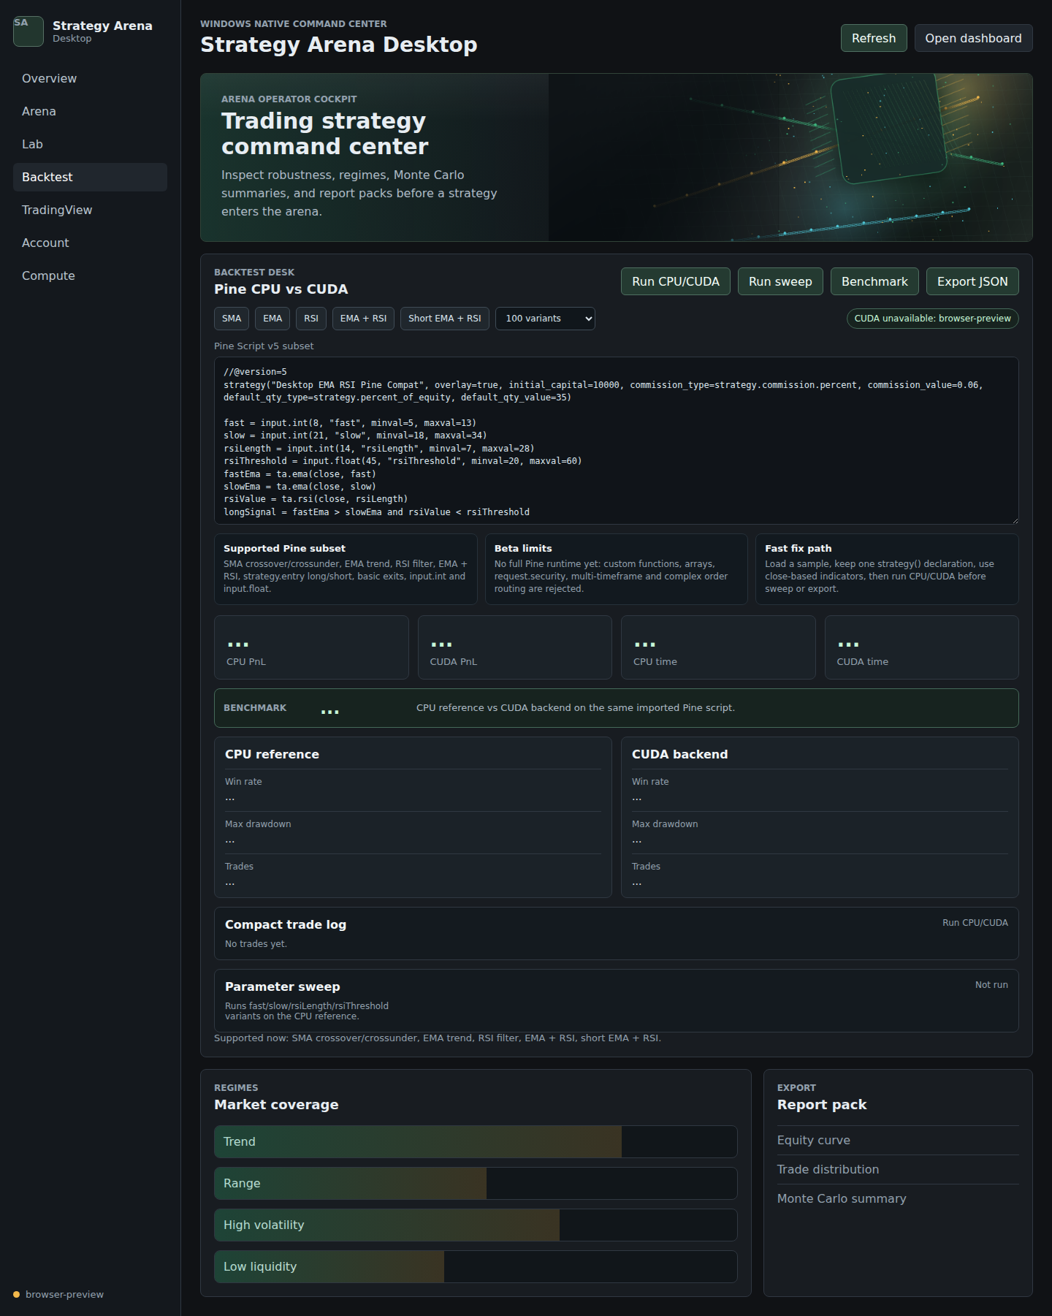Image resolution: width=1052 pixels, height=1316 pixels.
Task: Open the Account page
Action: [x=90, y=243]
